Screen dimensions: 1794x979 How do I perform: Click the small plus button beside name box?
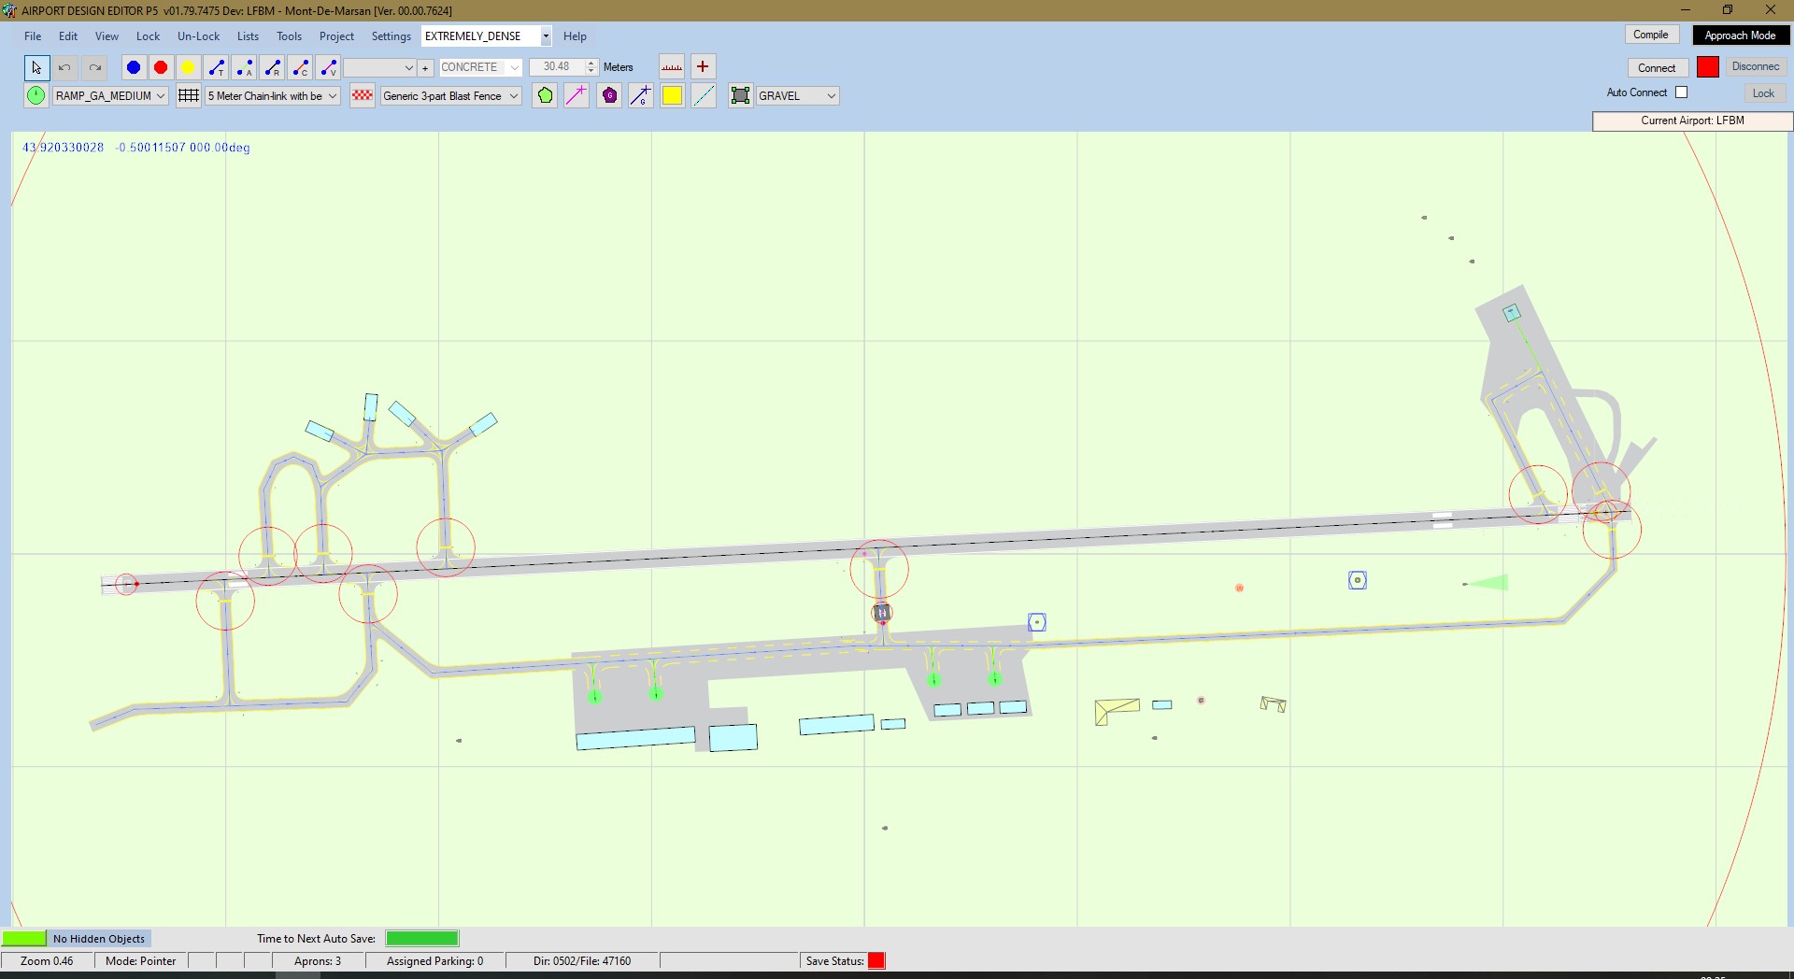click(425, 68)
